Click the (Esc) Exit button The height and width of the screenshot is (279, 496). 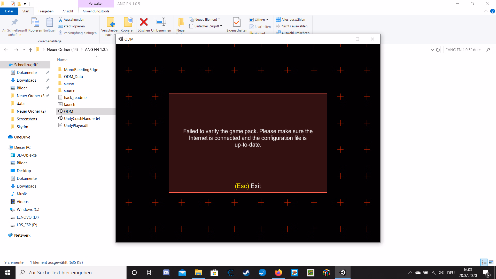click(248, 186)
